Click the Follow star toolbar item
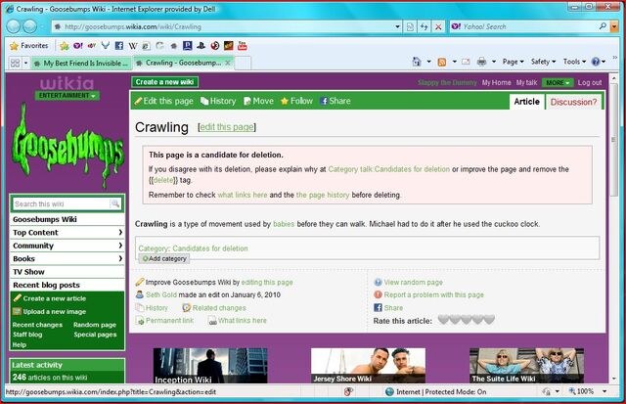 (x=296, y=101)
